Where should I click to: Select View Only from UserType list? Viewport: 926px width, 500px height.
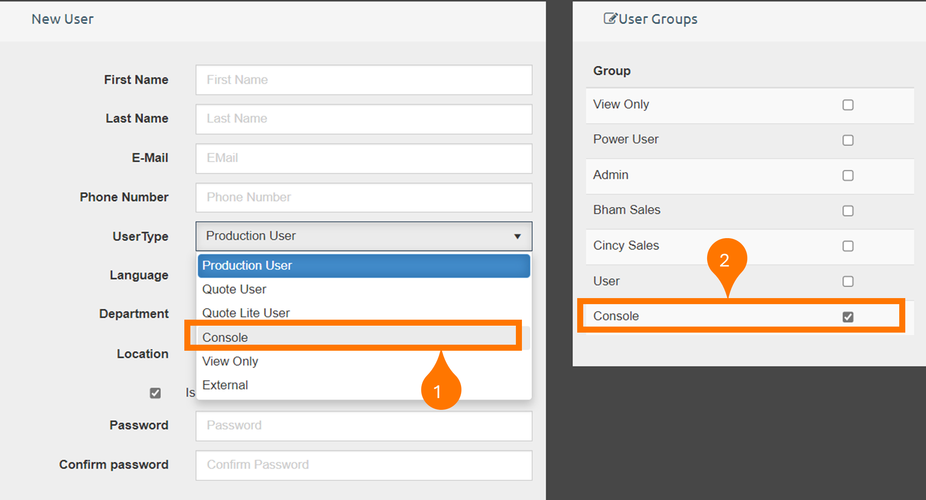coord(231,362)
